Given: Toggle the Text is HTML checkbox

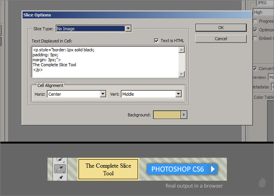Looking at the screenshot, I should coord(156,41).
